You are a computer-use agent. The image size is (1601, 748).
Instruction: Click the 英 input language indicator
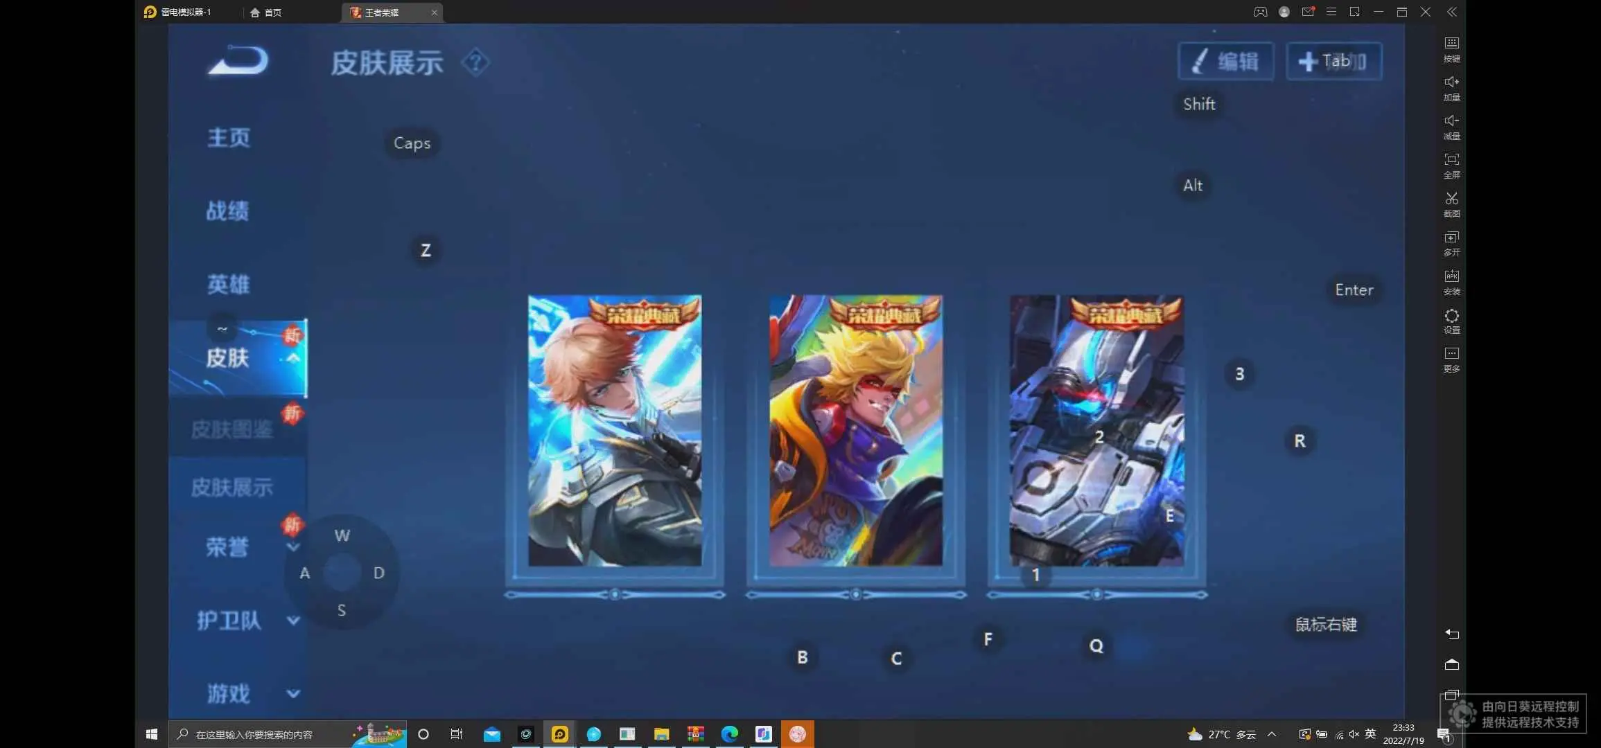pyautogui.click(x=1370, y=734)
